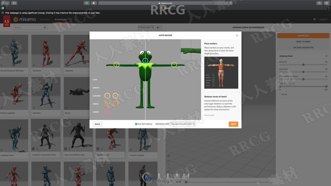Click Safari forward navigation button
The height and width of the screenshot is (186, 331).
[x=7, y=3]
